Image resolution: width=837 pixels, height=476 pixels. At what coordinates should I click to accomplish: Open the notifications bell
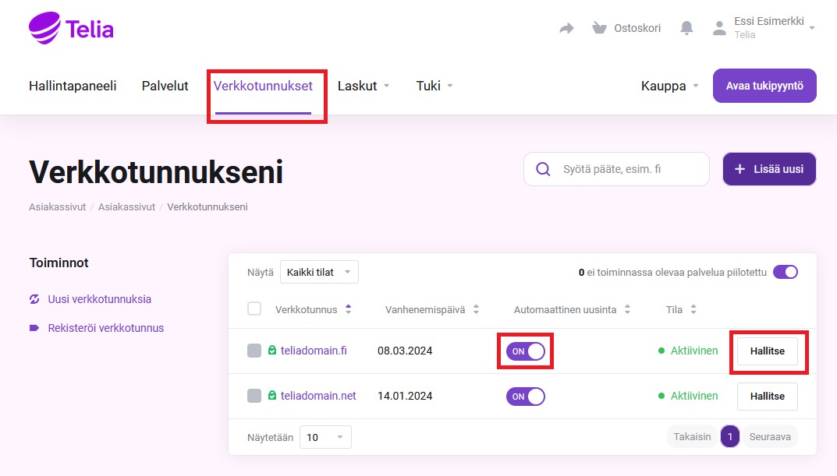686,28
